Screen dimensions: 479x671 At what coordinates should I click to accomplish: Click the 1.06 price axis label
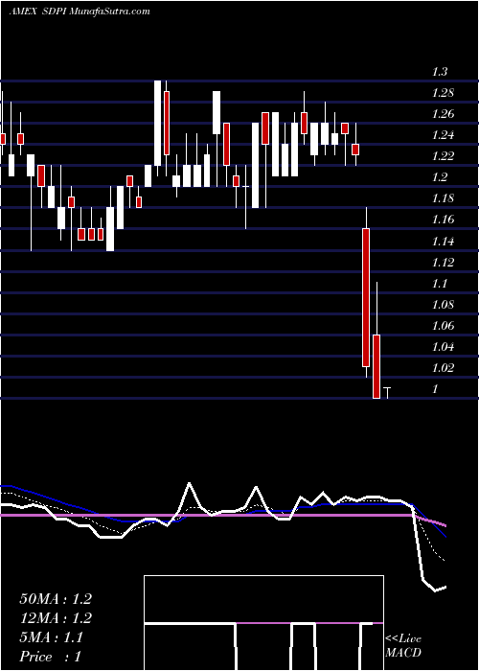point(443,326)
